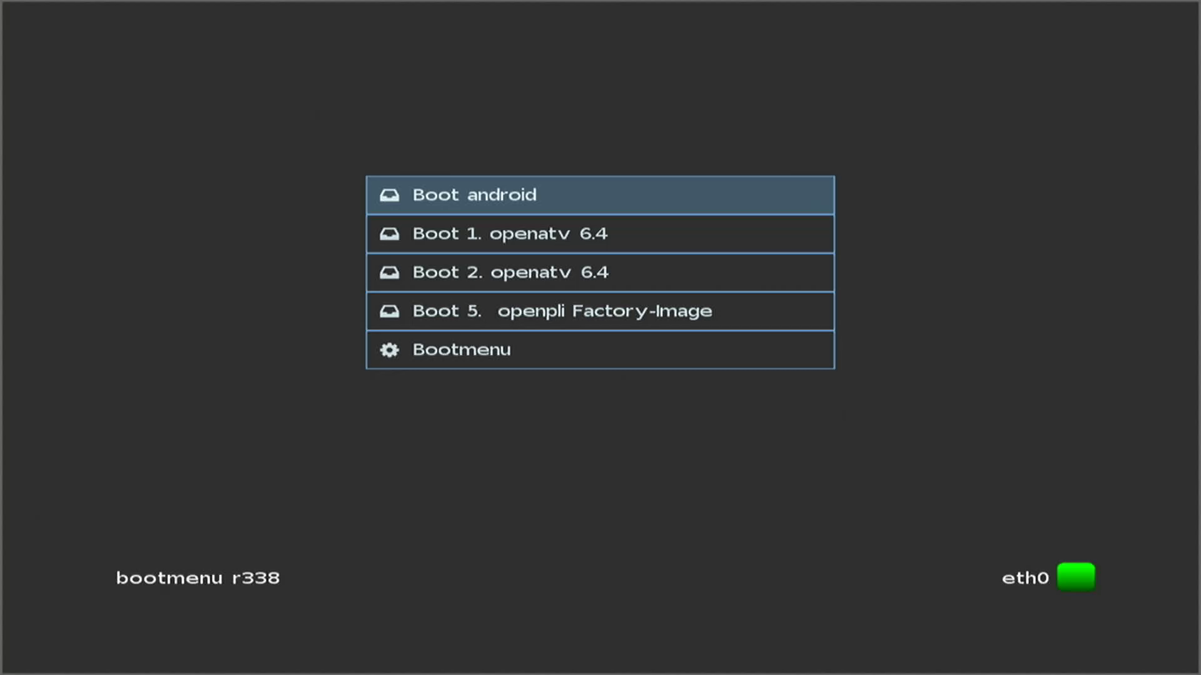The height and width of the screenshot is (675, 1201).
Task: Click the green eth0 status indicator
Action: coord(1076,577)
